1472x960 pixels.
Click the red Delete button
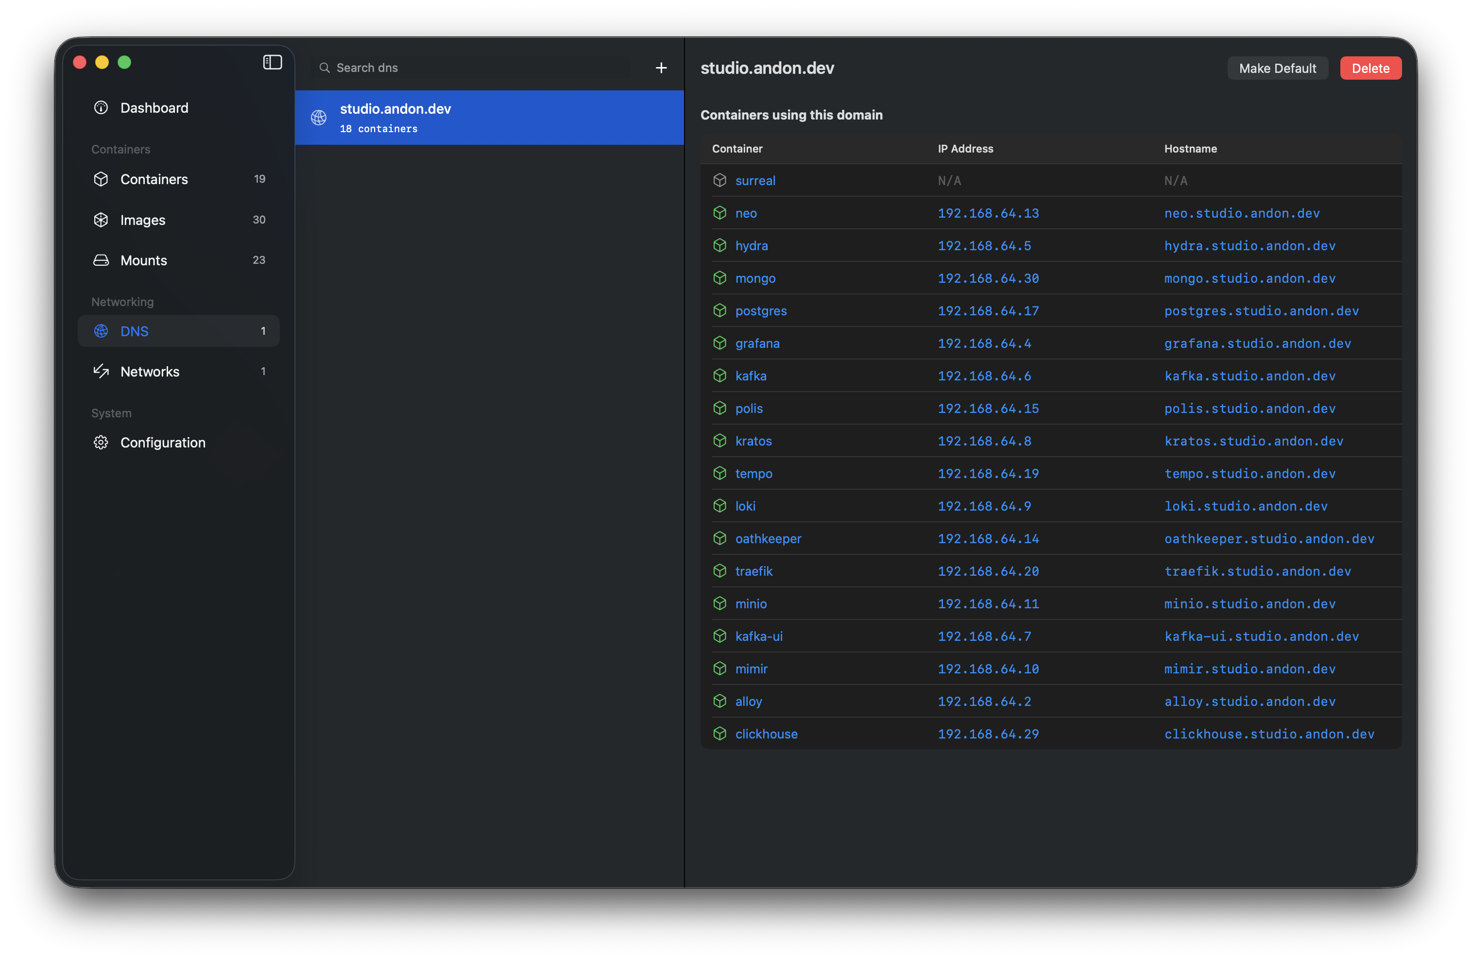[1370, 68]
